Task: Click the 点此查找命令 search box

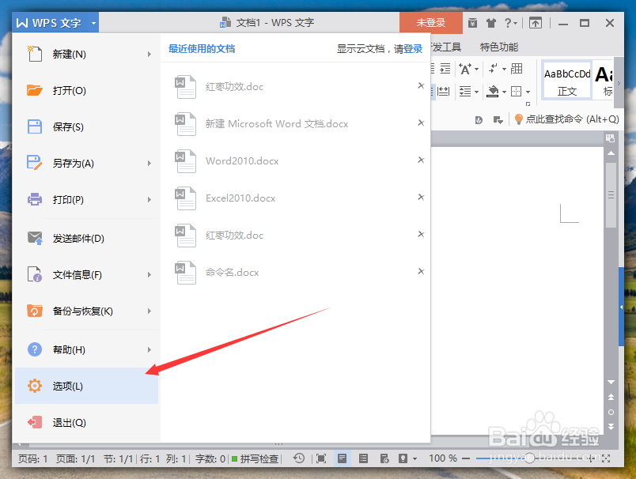Action: [566, 119]
